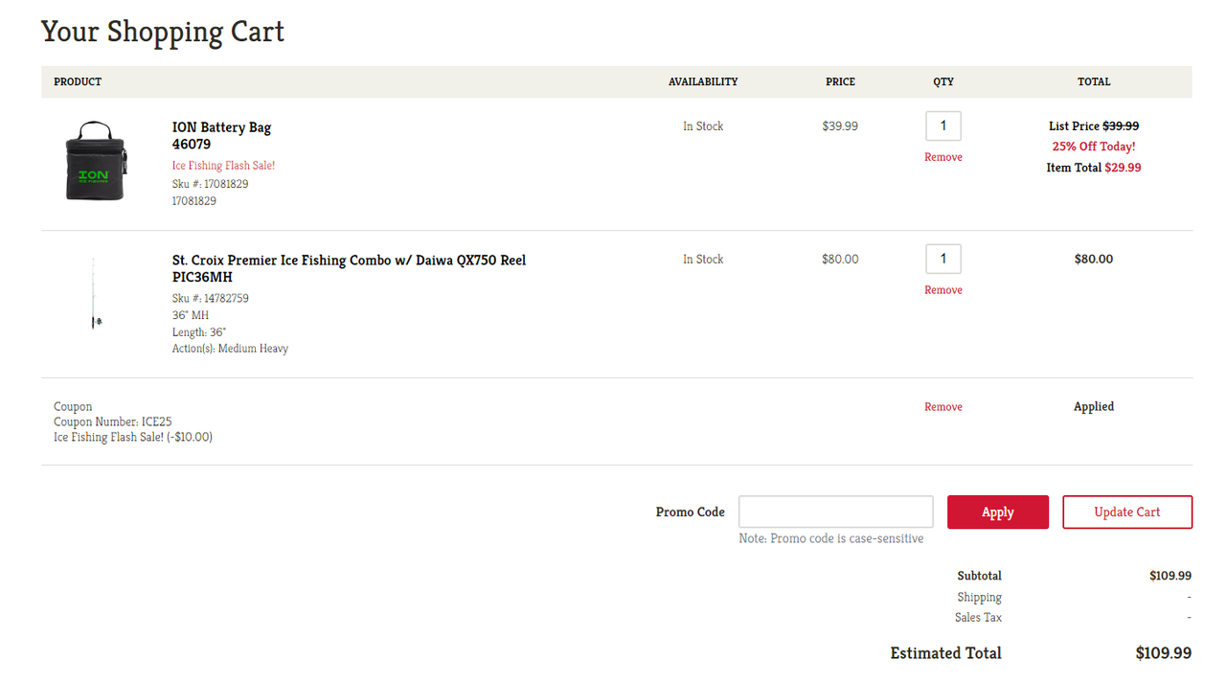Click the AVAILABILITY column header
1226x683 pixels.
703,81
